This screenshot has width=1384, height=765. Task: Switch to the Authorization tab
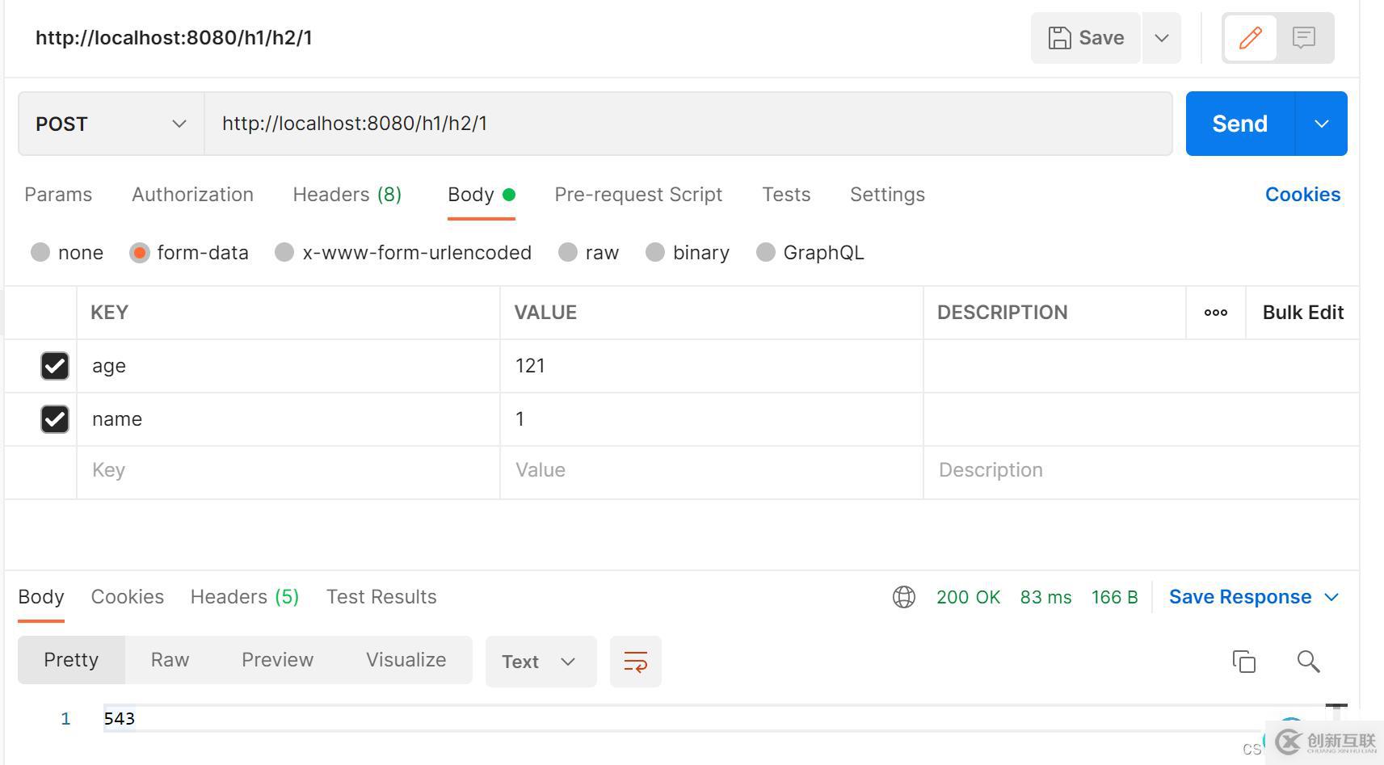click(192, 195)
